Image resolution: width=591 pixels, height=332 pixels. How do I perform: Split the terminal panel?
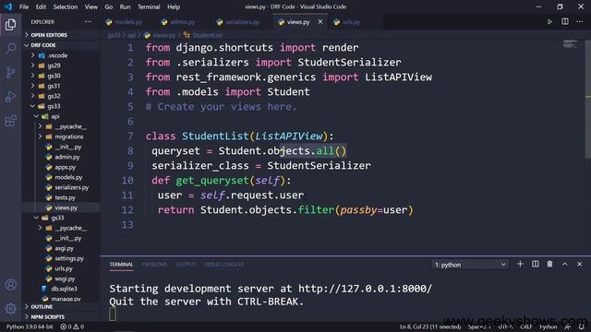click(536, 265)
